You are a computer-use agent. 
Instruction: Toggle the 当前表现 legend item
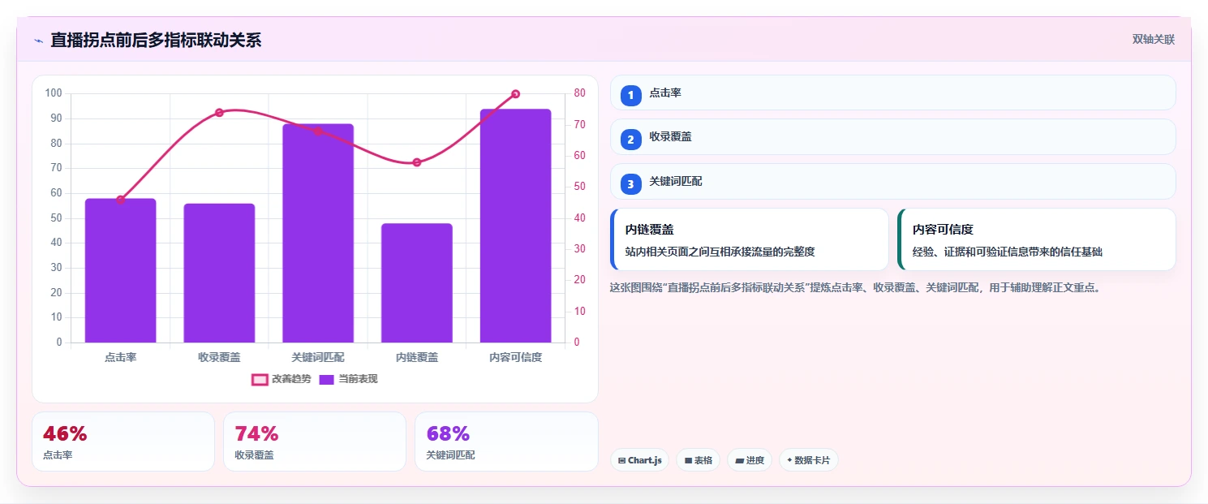tap(348, 379)
